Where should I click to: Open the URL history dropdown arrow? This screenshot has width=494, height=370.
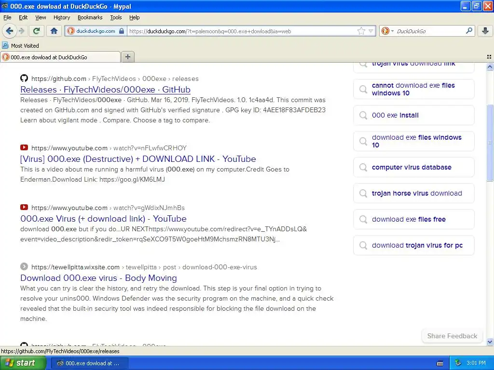tap(371, 31)
